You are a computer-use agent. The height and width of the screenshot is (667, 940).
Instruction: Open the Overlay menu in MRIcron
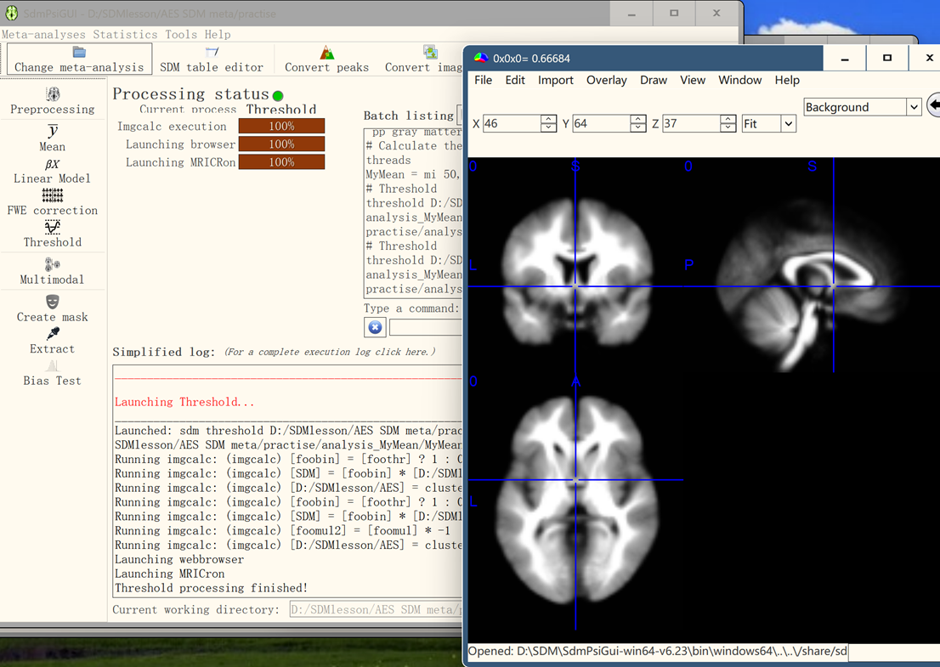click(x=606, y=80)
